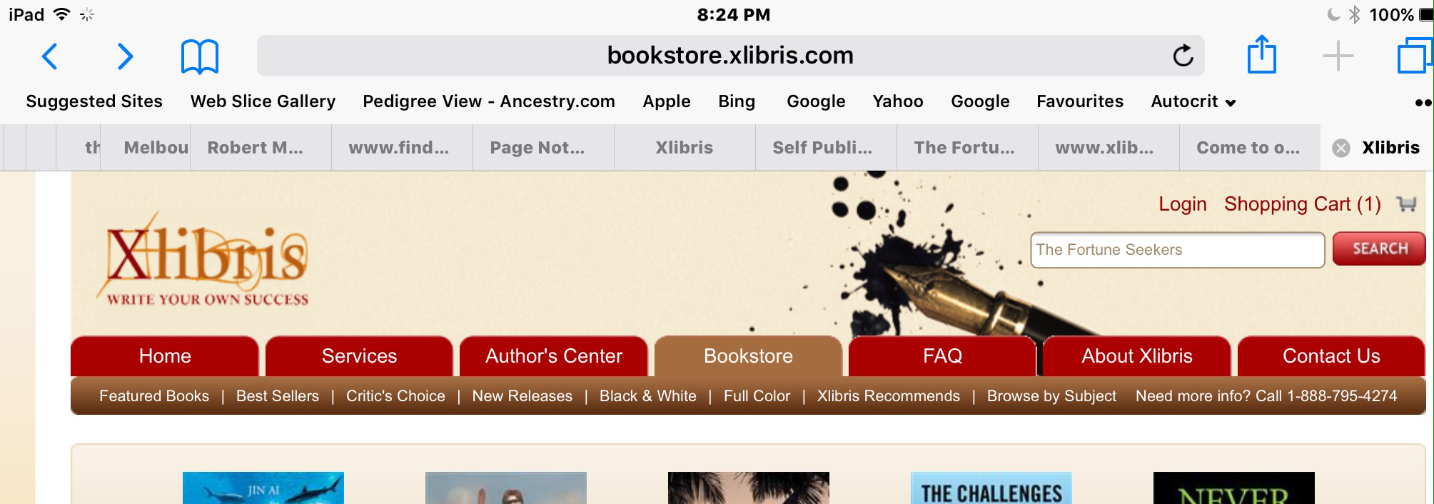Image resolution: width=1434 pixels, height=504 pixels.
Task: Go back with Safari's back arrow
Action: 49,56
